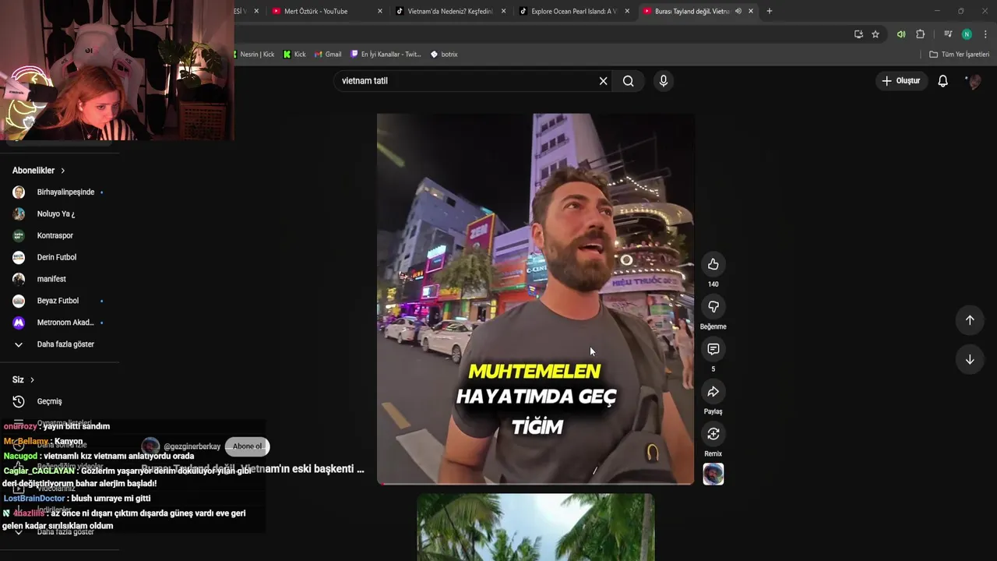Go to the previous short with the up arrow
This screenshot has height=561, width=997.
pos(970,320)
